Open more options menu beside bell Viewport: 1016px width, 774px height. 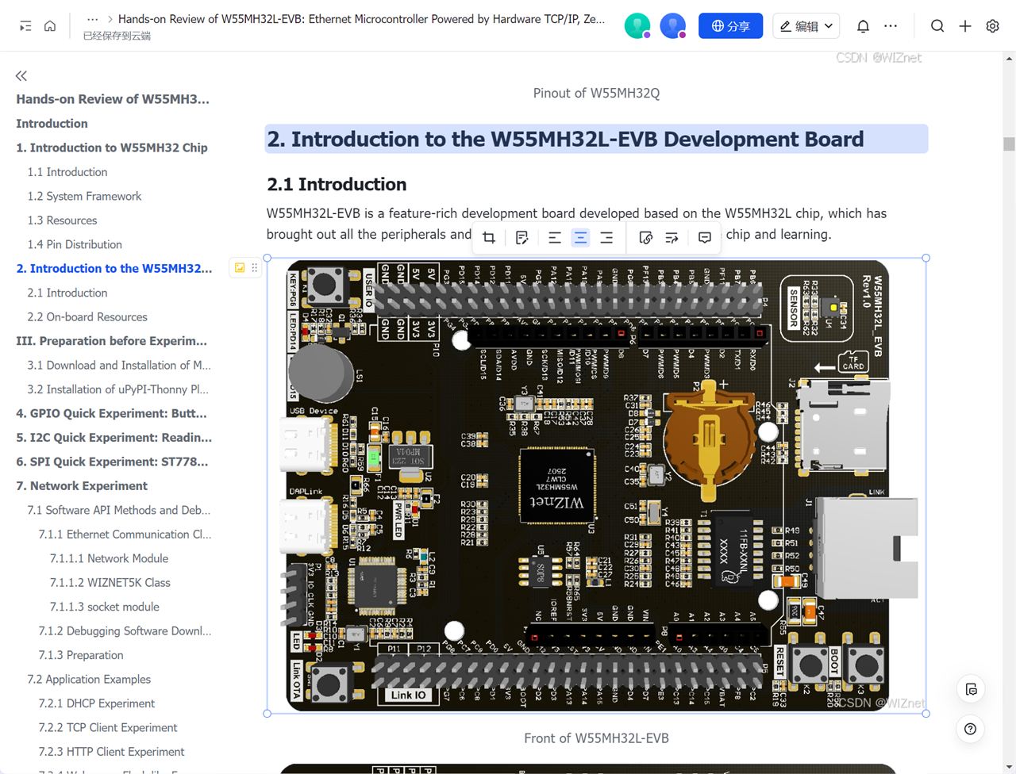click(891, 26)
